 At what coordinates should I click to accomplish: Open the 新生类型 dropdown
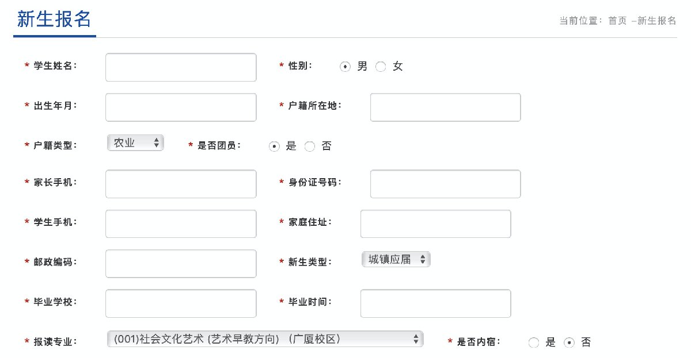click(x=396, y=260)
